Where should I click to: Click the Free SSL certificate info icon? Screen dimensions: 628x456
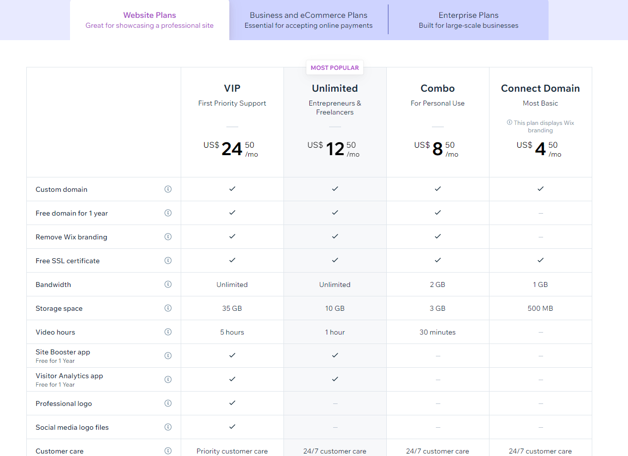168,260
